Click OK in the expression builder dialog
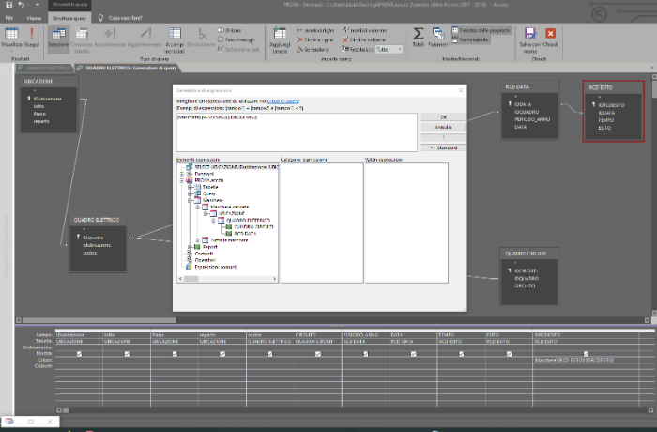This screenshot has height=432, width=657. (443, 117)
